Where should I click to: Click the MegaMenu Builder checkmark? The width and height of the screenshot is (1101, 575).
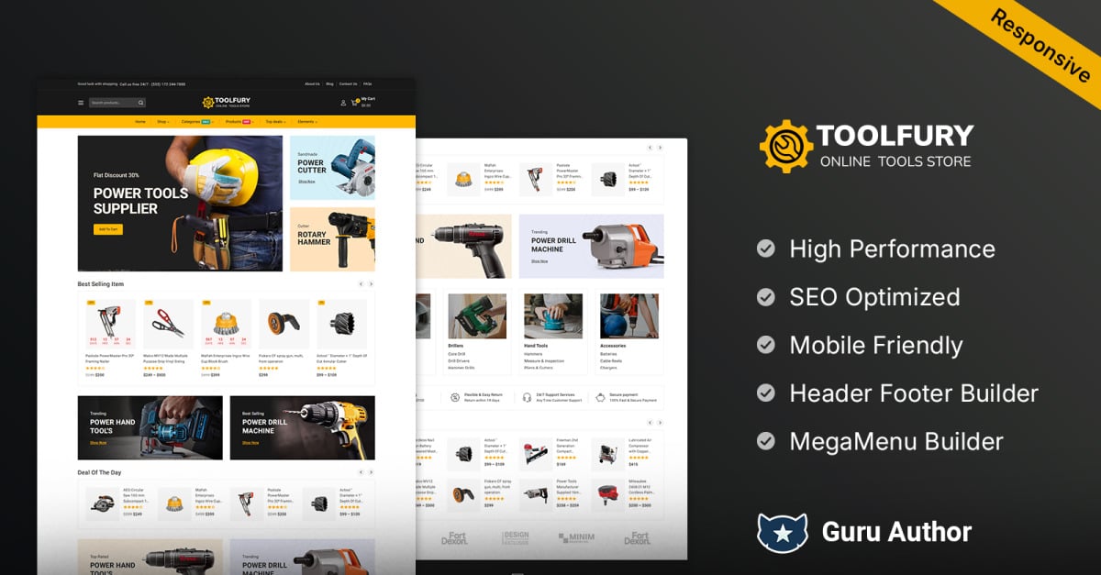click(x=765, y=441)
